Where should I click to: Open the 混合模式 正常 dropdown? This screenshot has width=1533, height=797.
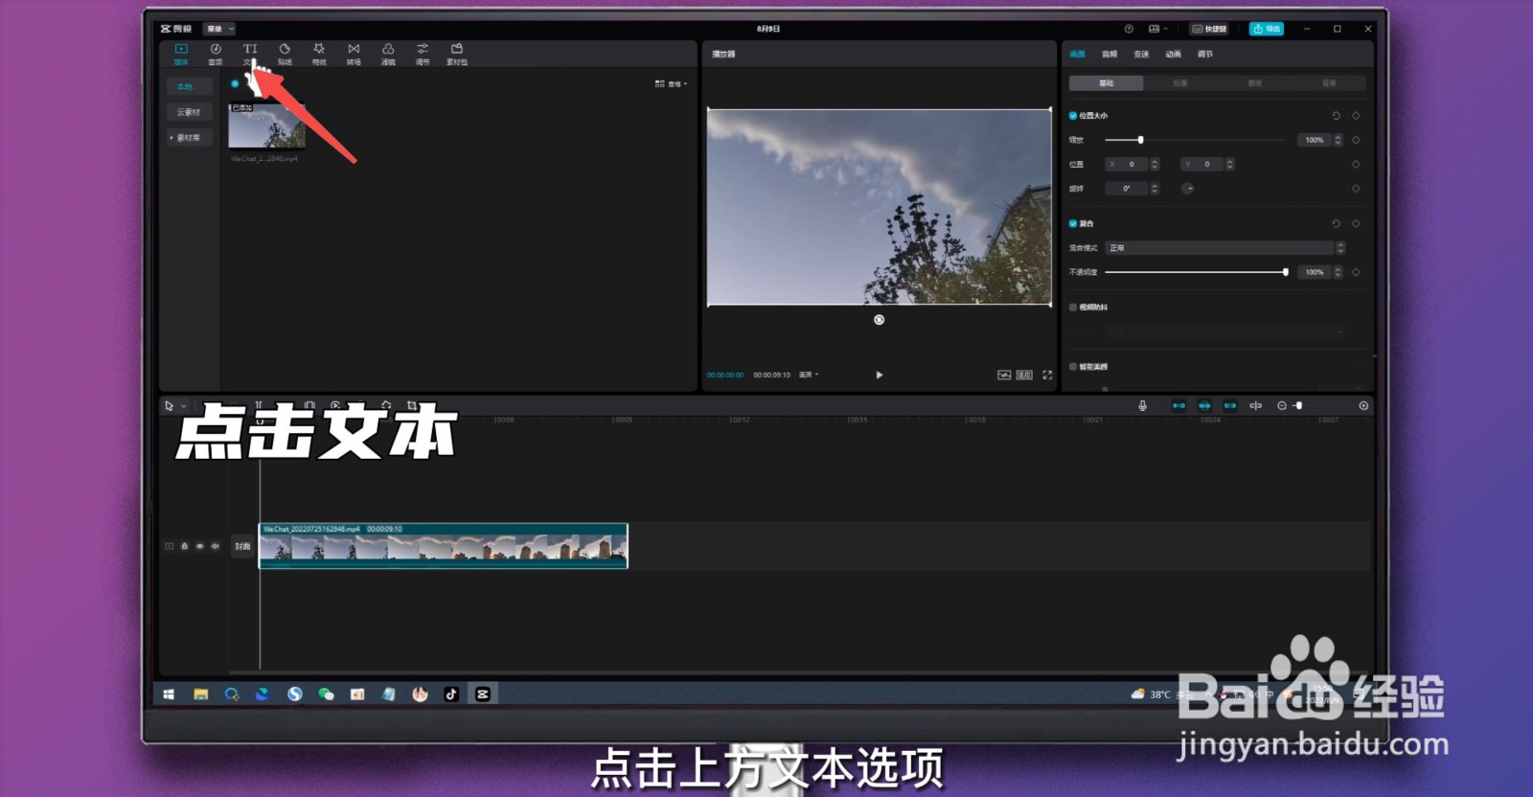click(1225, 248)
